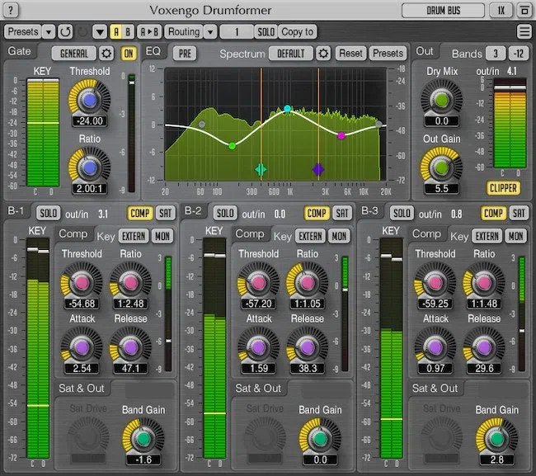
Task: Open the Gate mode settings gear
Action: point(106,54)
